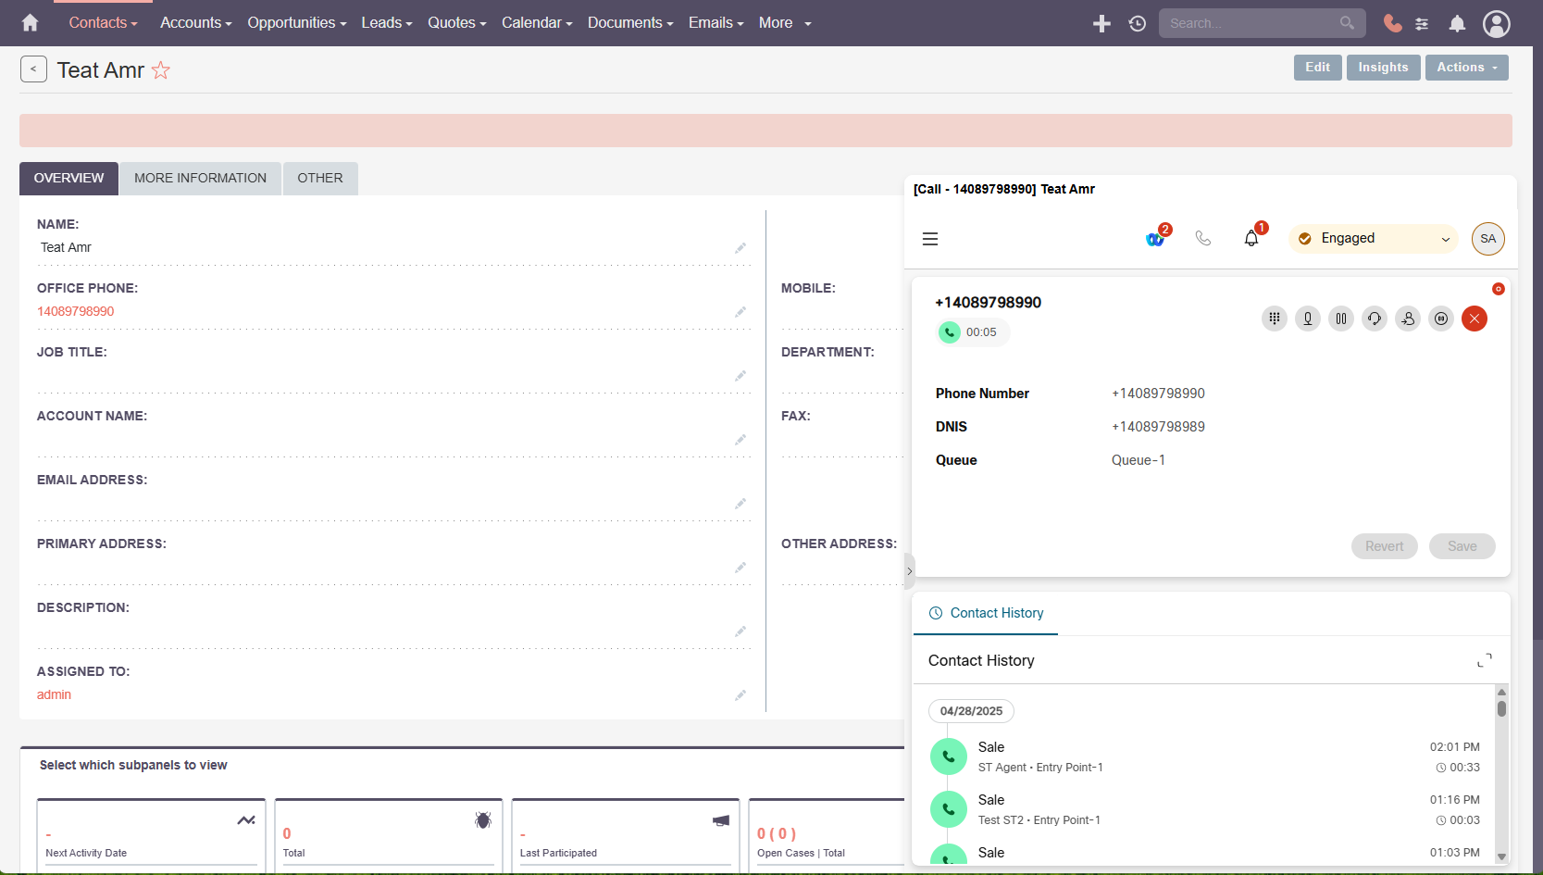1543x875 pixels.
Task: Start recording the call
Action: (x=1441, y=319)
